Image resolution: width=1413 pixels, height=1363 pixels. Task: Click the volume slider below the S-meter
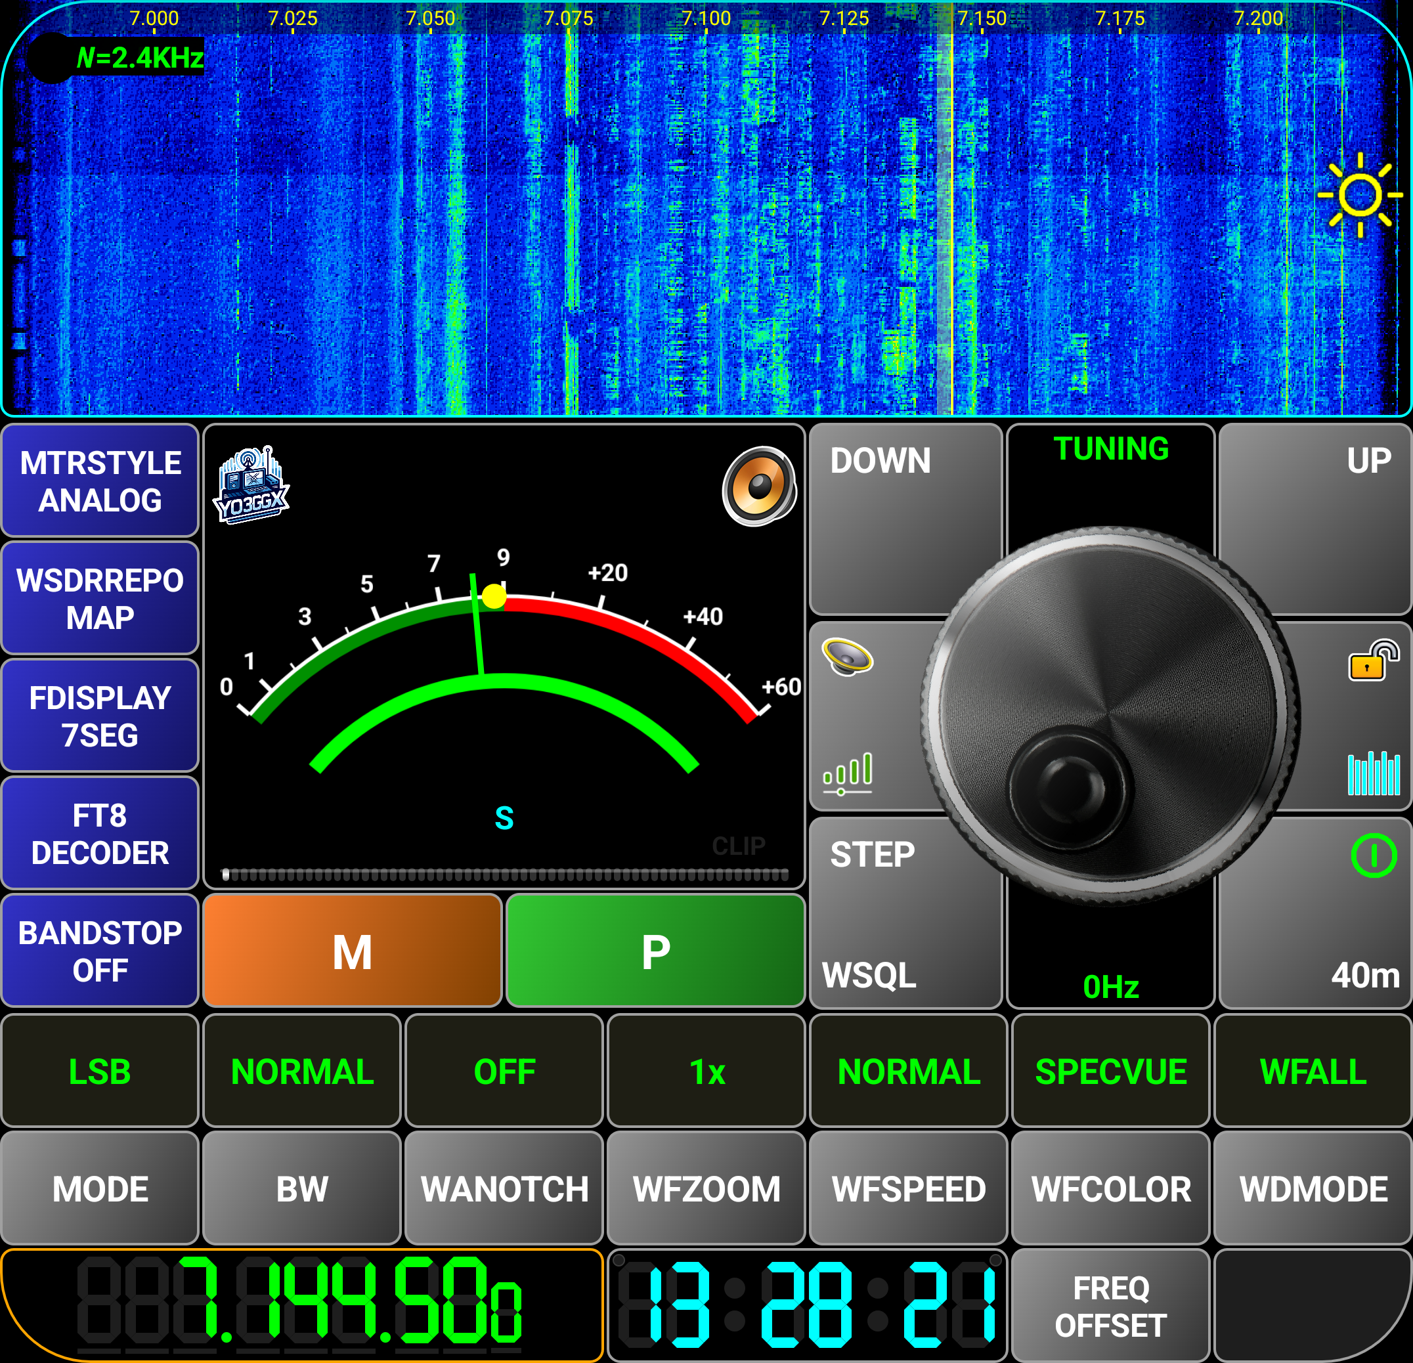505,875
